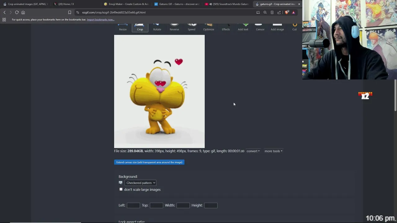Toggle don't scale large images checkbox
397x223 pixels.
click(121, 189)
